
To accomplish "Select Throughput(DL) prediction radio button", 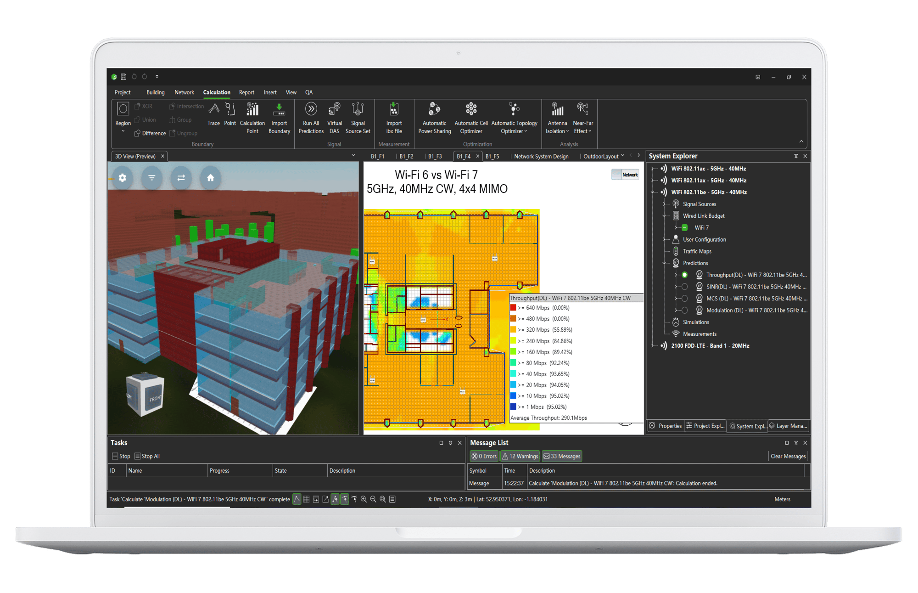I will pos(684,275).
